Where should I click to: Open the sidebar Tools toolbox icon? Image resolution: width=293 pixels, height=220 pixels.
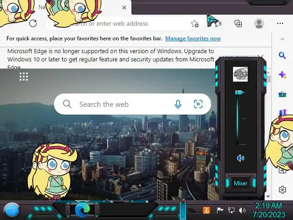tap(282, 94)
